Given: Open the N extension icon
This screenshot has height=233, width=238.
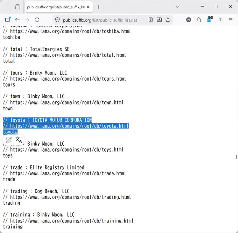Looking at the screenshot, I should (x=189, y=20).
